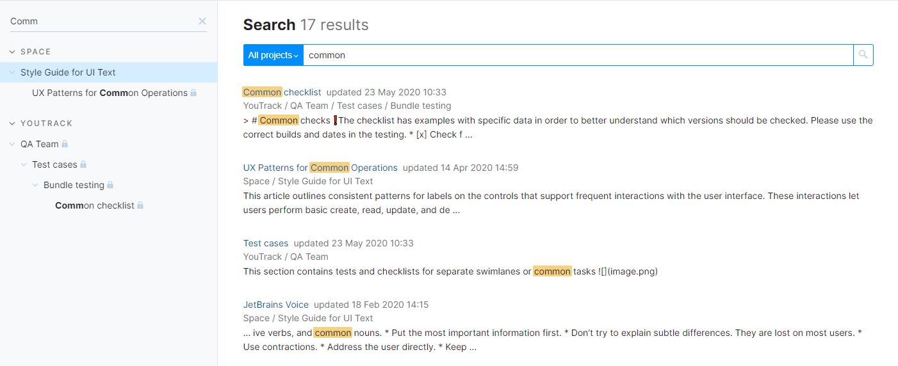Image resolution: width=898 pixels, height=366 pixels.
Task: Collapse Style Guide for UI Text node
Action: pyautogui.click(x=12, y=72)
